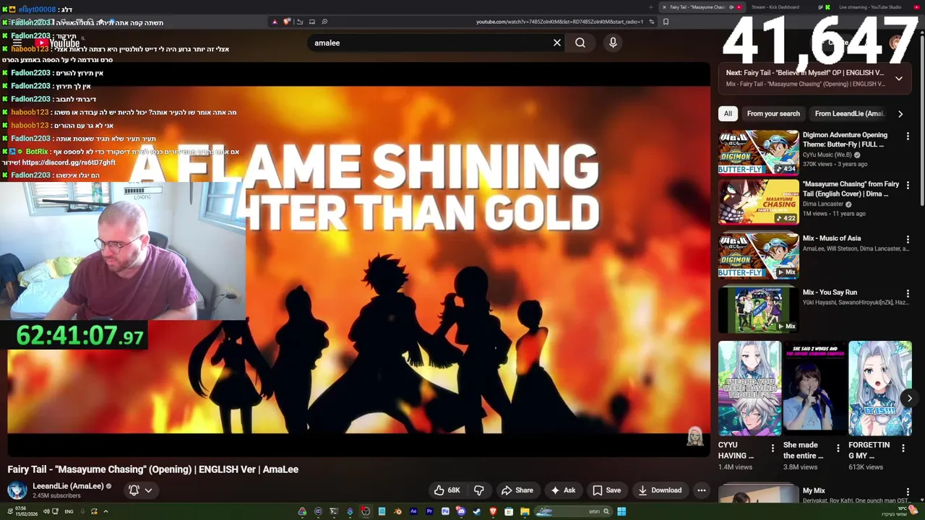Play the Mix - Music of Asia title
Viewport: 925px width, 520px height.
point(832,238)
